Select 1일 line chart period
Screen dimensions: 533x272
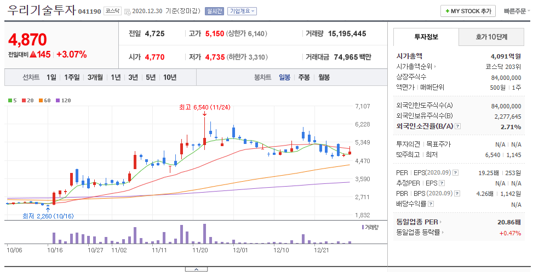51,77
